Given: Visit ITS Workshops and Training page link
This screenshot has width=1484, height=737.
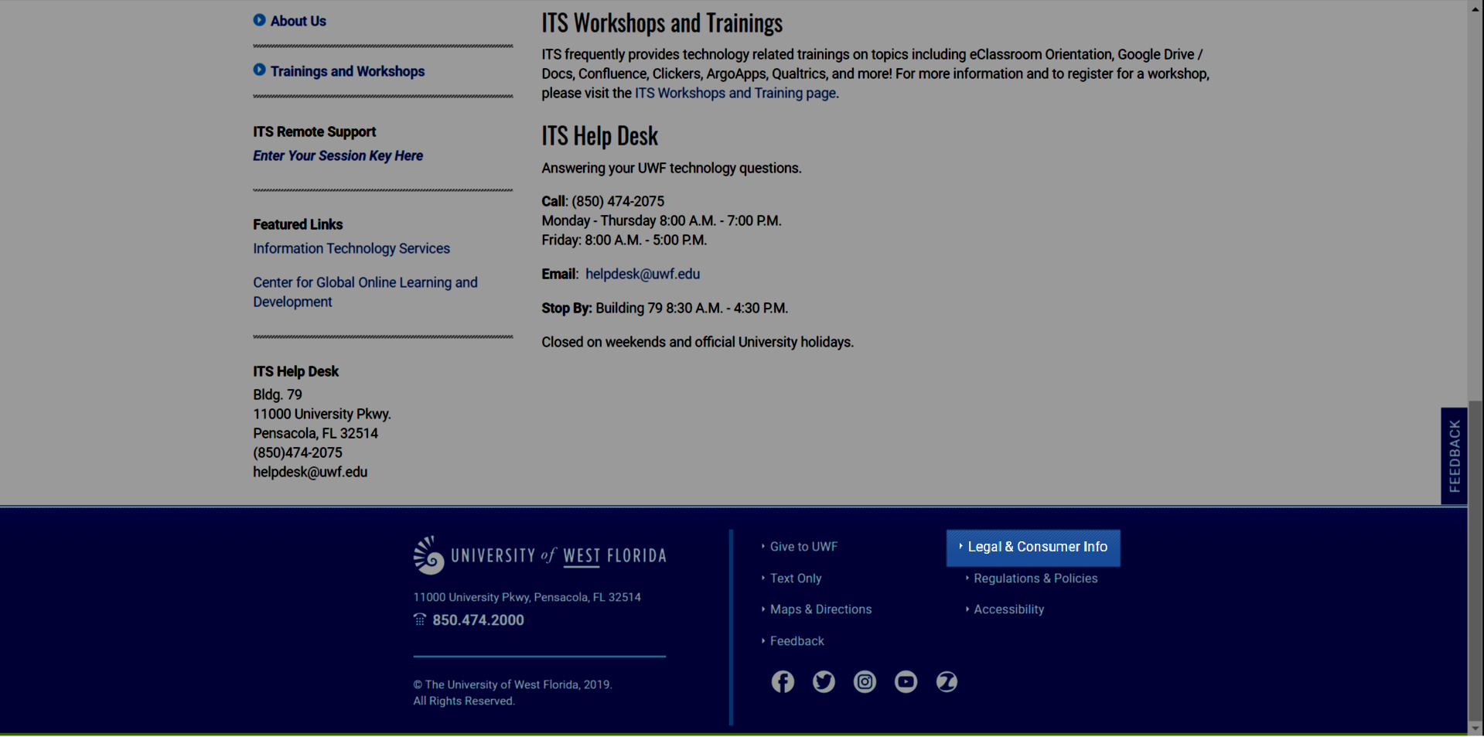Looking at the screenshot, I should click(x=735, y=93).
